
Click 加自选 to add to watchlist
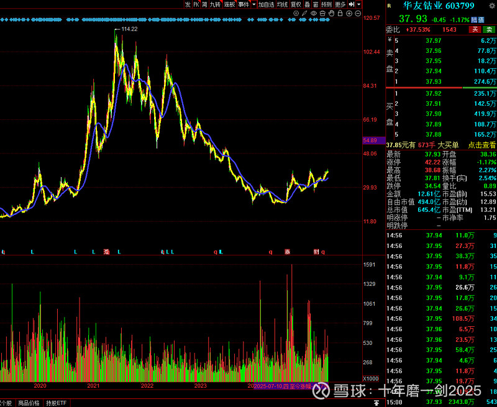[x=266, y=4]
